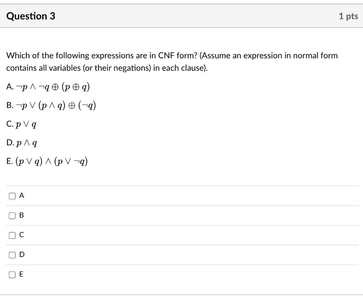Click the gray question header bar
Image resolution: width=363 pixels, height=302 pixels.
point(181,16)
